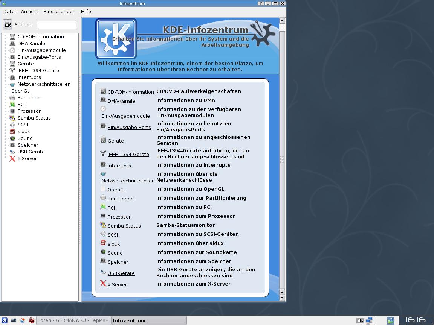Click the Information zu DMA description text
This screenshot has width=434, height=325.
pos(185,100)
